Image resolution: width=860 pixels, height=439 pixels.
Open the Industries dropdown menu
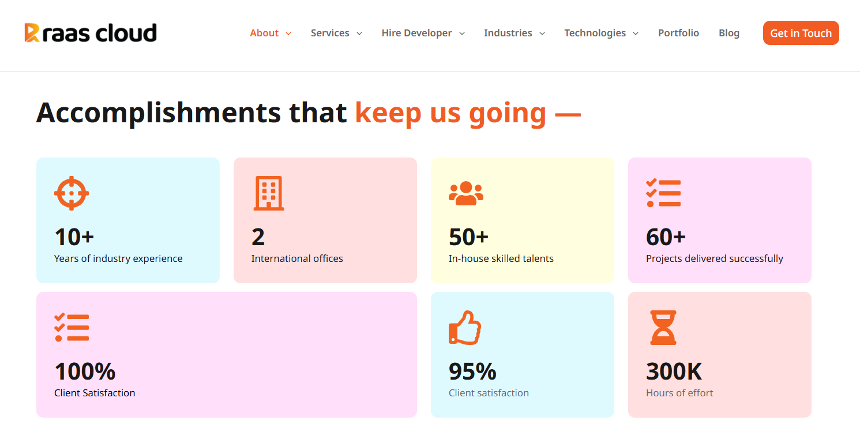tap(514, 33)
